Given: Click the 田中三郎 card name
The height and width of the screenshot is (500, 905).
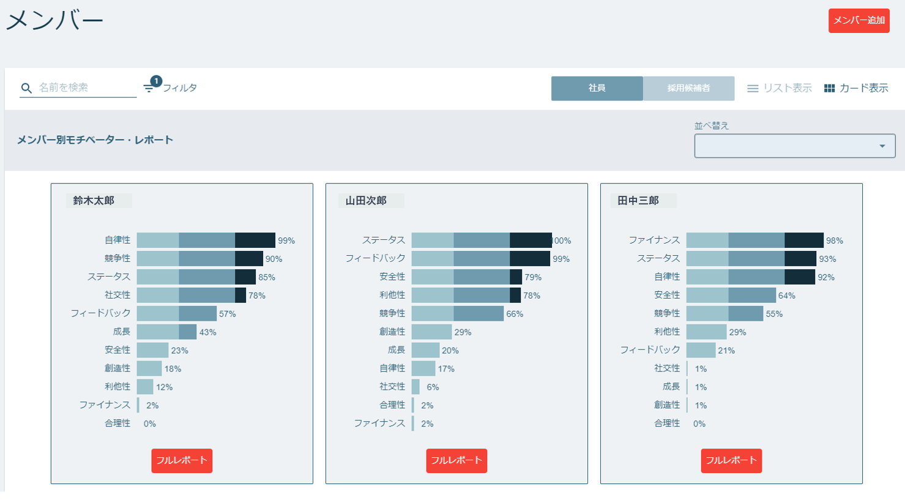Looking at the screenshot, I should 638,201.
